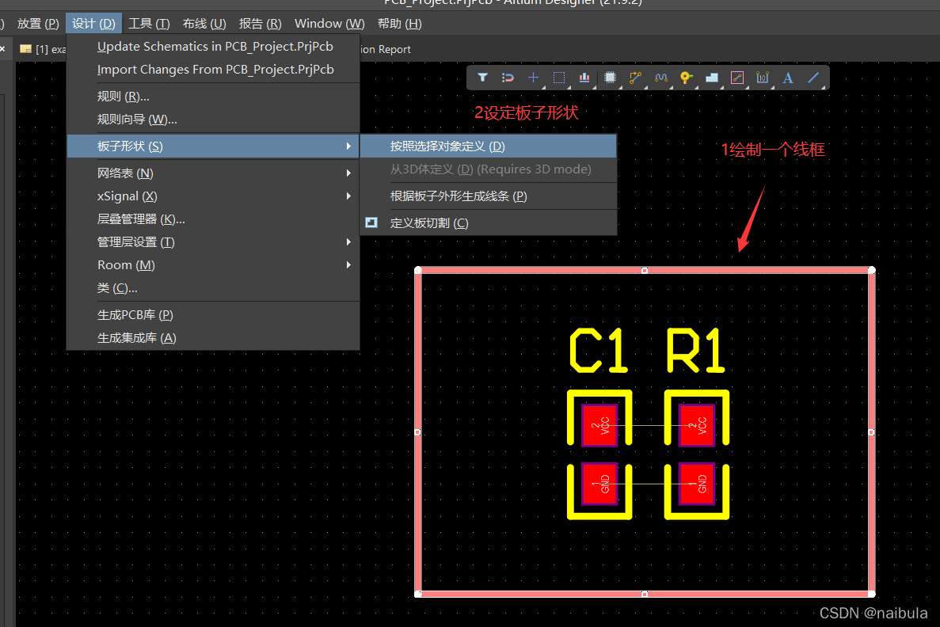Choose Update Schematics in PCB_Project.PrjPcb
The width and height of the screenshot is (940, 627).
point(213,46)
